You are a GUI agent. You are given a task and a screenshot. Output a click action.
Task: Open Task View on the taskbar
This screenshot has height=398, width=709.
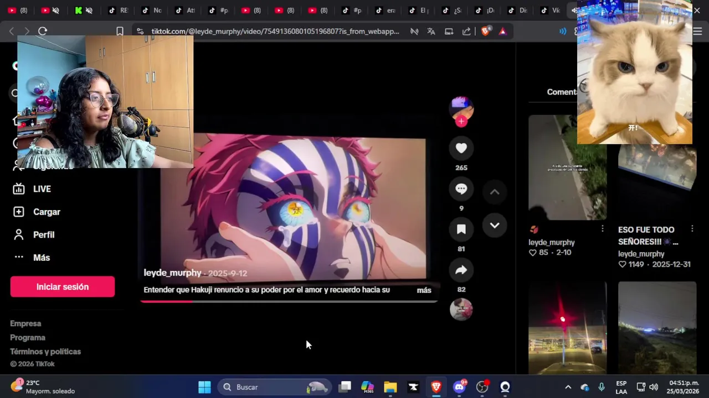point(345,387)
